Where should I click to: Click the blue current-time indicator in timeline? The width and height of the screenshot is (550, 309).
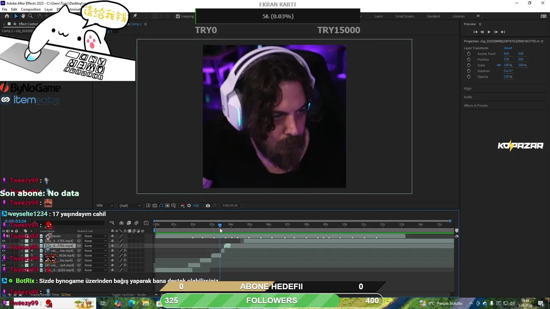pos(220,225)
